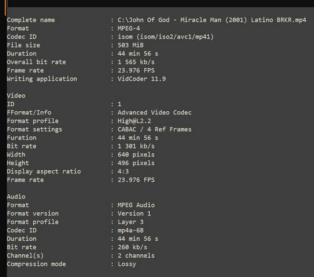Screen dimensions: 314x277
Task: Click the Format profile High@L2.2 value
Action: tap(134, 121)
